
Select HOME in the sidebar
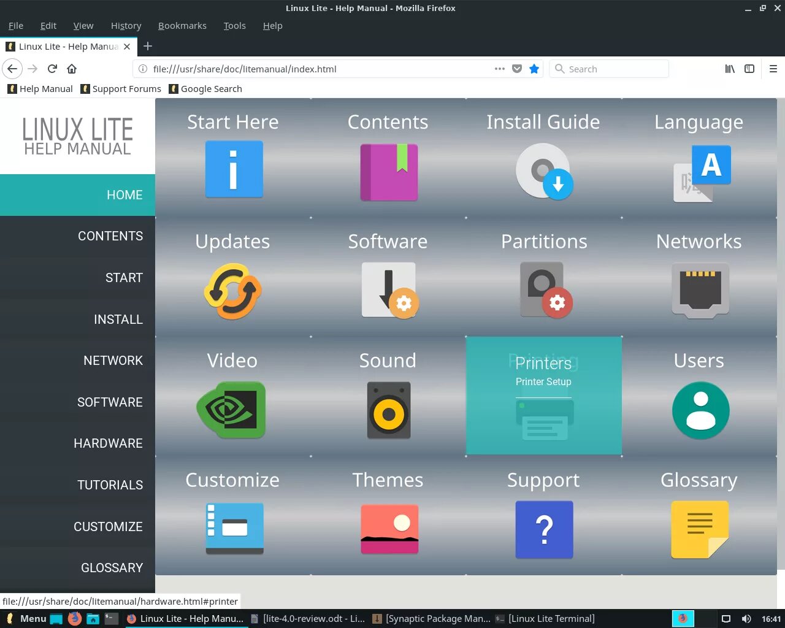click(77, 195)
